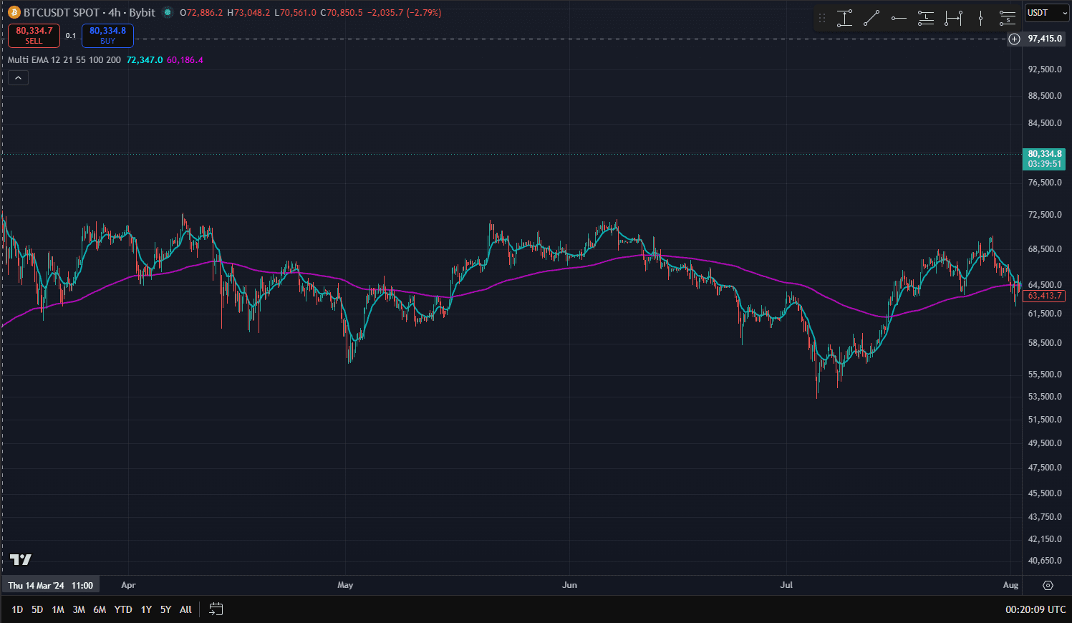Click the Jun label on the time axis
Viewport: 1072px width, 623px height.
(569, 585)
